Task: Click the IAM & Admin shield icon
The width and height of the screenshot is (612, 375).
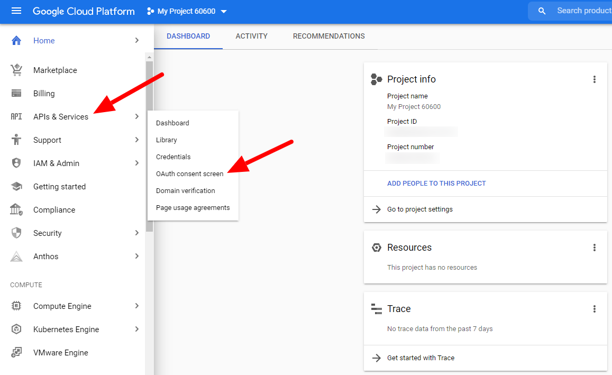Action: click(x=16, y=163)
